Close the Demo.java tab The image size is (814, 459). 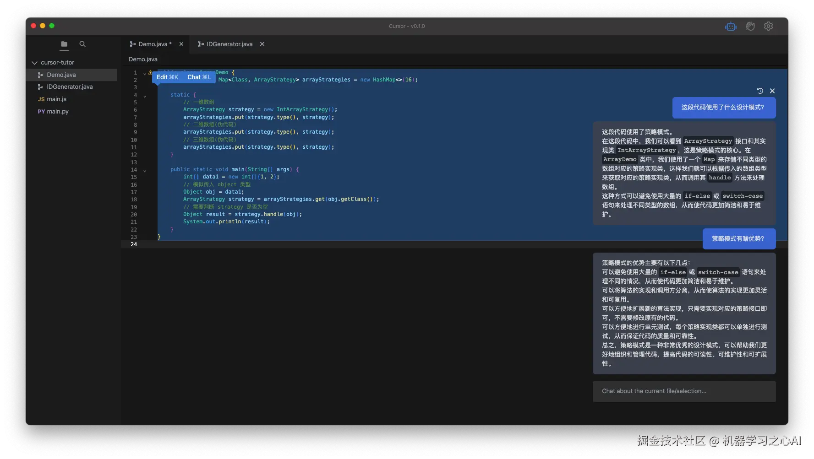(x=181, y=44)
